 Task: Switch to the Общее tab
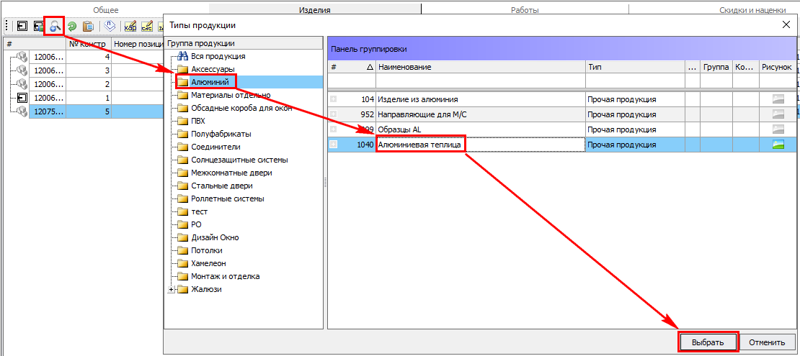tap(106, 9)
